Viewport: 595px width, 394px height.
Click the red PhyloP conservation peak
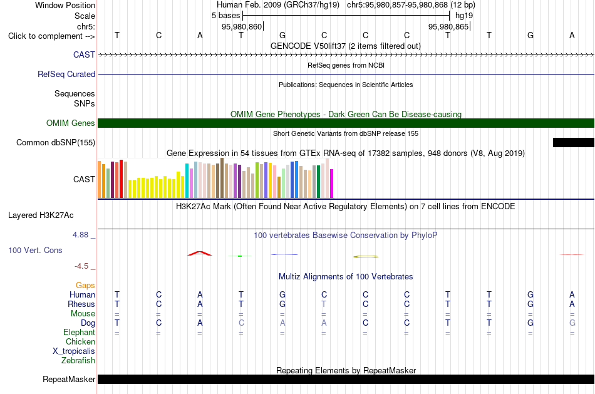coord(200,253)
